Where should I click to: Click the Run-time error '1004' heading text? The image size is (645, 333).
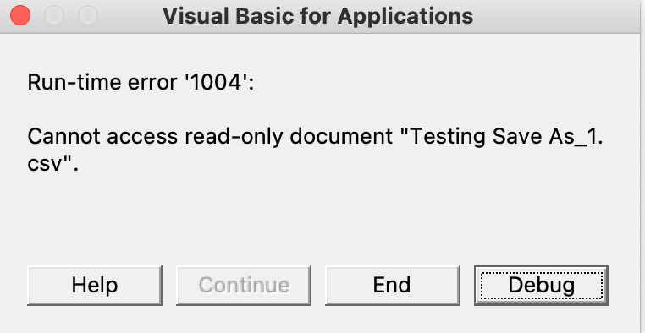click(x=141, y=83)
